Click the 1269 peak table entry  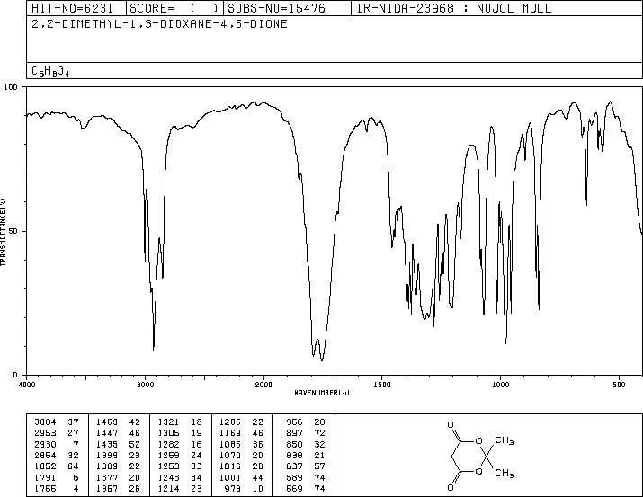[180, 455]
